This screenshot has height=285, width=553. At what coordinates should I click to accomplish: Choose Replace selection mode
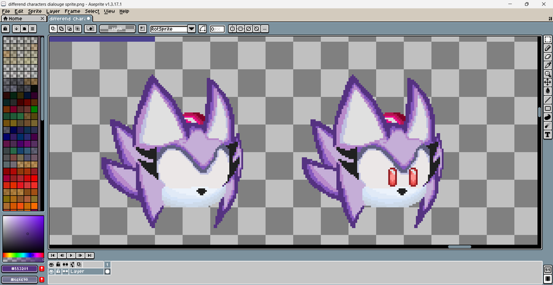click(x=53, y=29)
